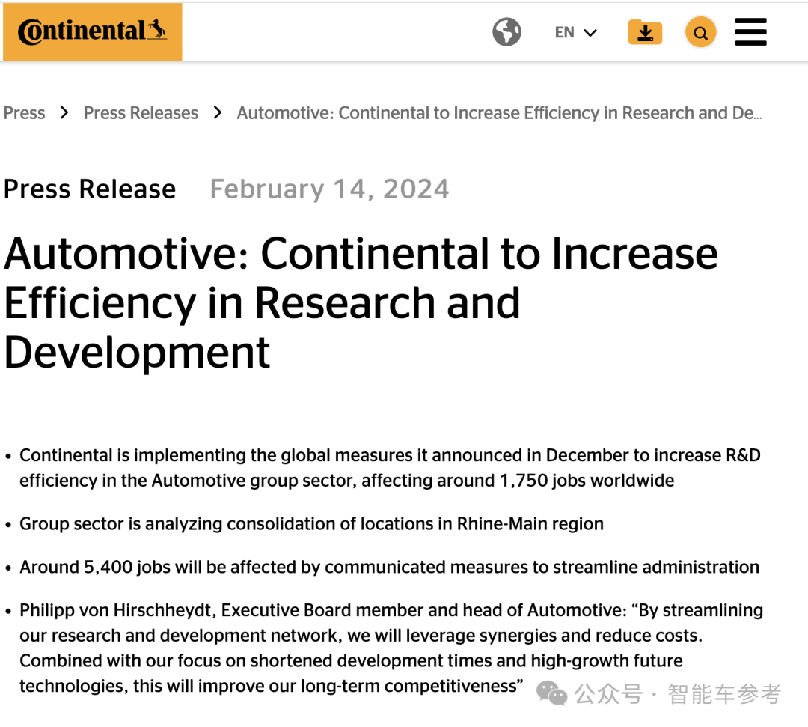Open the globe region selector

[506, 32]
